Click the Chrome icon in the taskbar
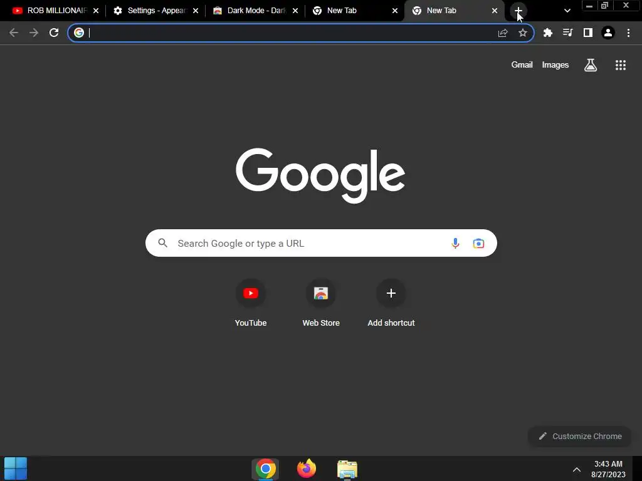Viewport: 642px width, 481px height. pyautogui.click(x=265, y=468)
